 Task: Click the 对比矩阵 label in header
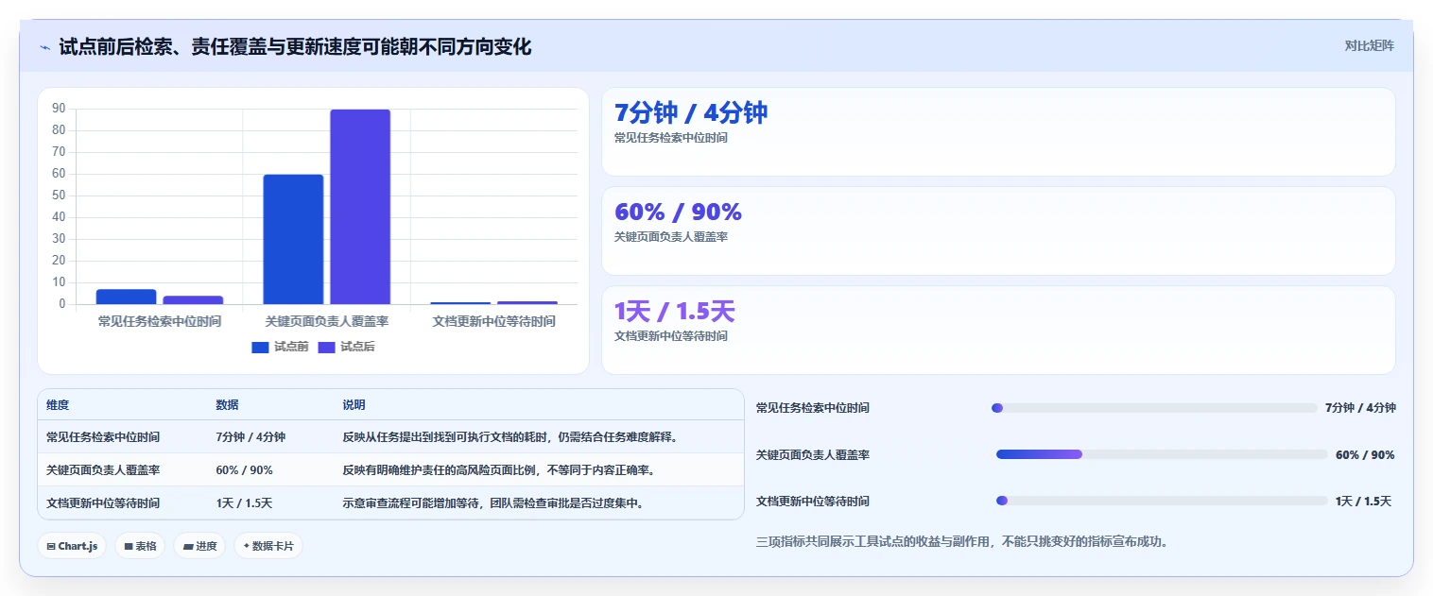(1369, 45)
